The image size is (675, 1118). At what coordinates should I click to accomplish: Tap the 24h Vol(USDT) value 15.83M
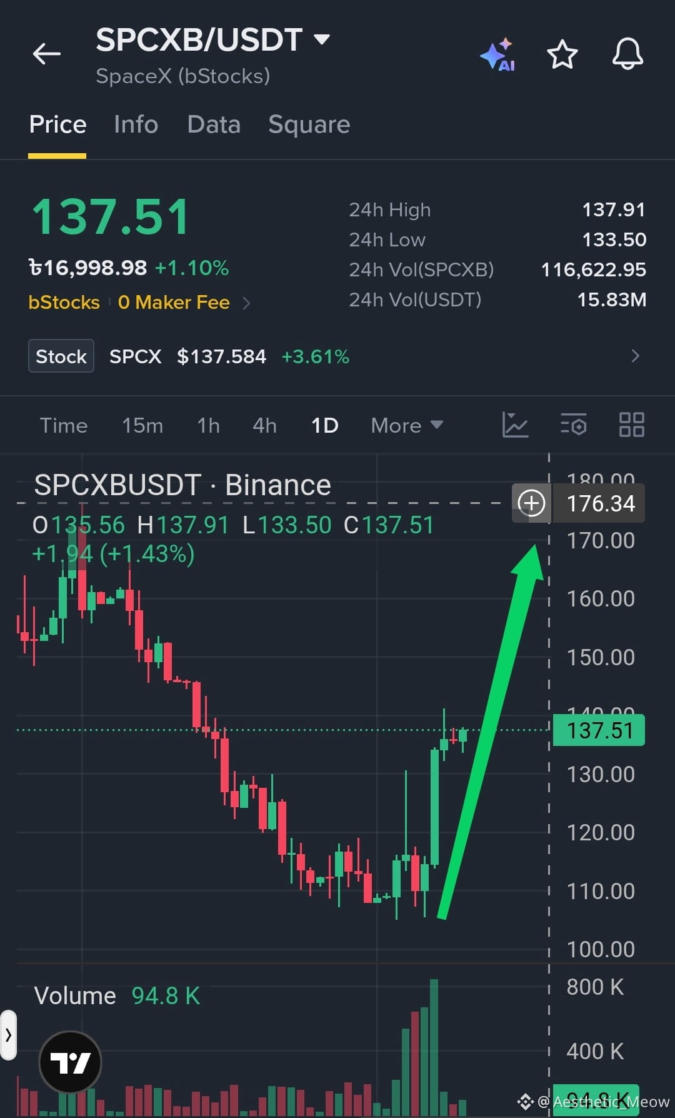(x=612, y=300)
